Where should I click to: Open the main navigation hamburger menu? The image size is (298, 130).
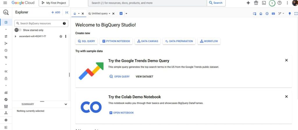5,3
